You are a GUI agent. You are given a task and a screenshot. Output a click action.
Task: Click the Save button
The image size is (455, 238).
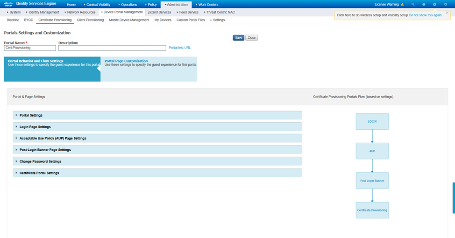coord(239,38)
